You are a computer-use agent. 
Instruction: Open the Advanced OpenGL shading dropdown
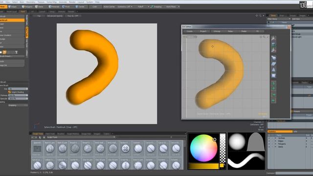55,16
